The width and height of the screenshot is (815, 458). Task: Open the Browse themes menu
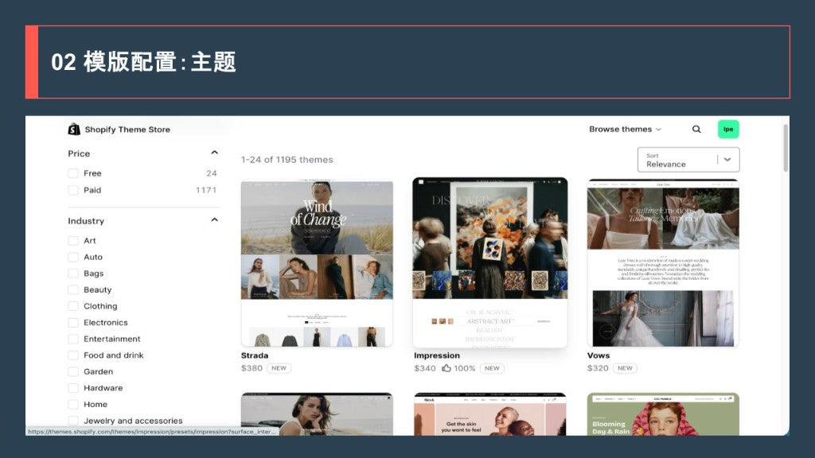[625, 130]
